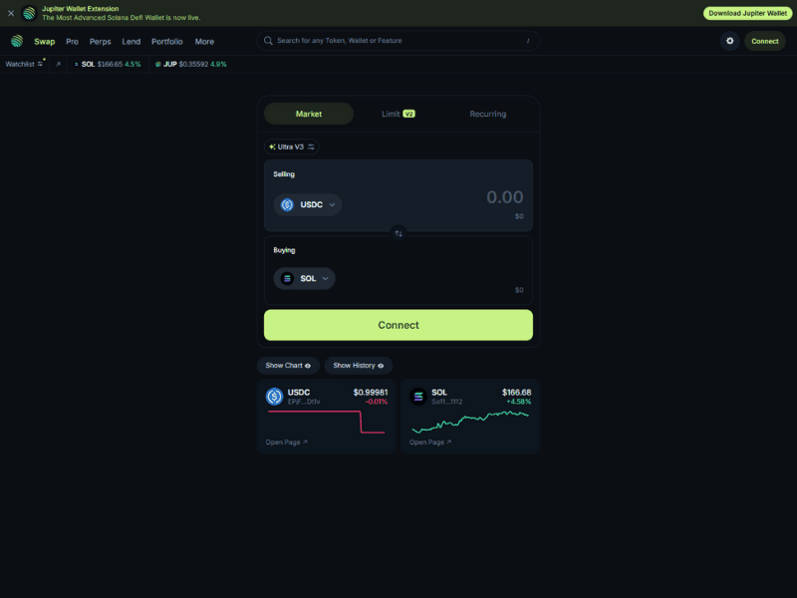Open the Perps menu item
This screenshot has width=797, height=598.
100,41
